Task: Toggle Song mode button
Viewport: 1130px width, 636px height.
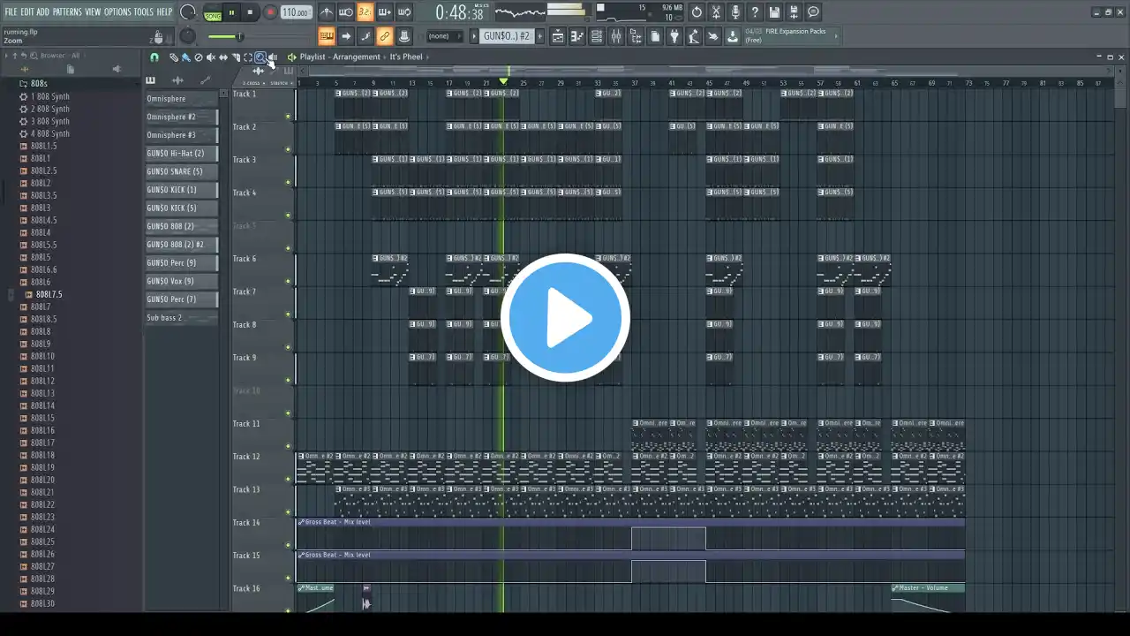Action: 213,13
